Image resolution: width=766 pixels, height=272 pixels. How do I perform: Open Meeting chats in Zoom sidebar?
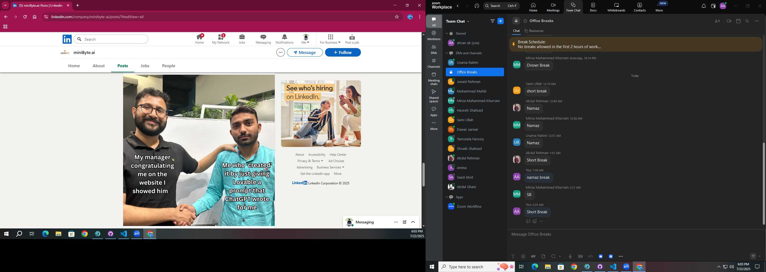pyautogui.click(x=434, y=79)
